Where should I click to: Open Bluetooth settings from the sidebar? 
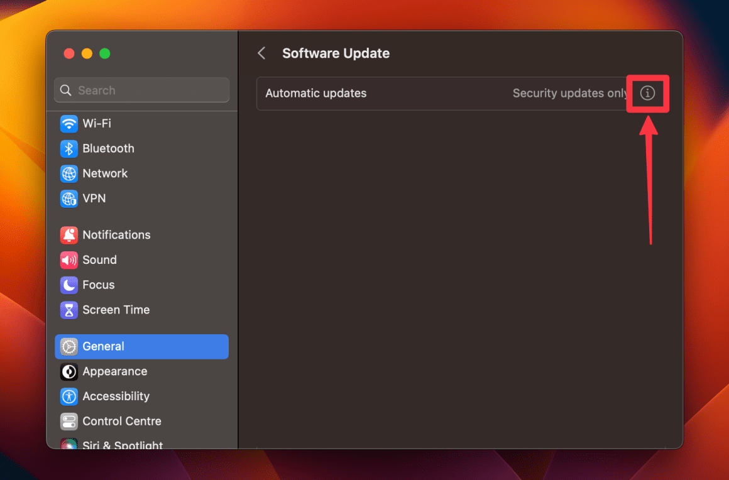pos(69,148)
